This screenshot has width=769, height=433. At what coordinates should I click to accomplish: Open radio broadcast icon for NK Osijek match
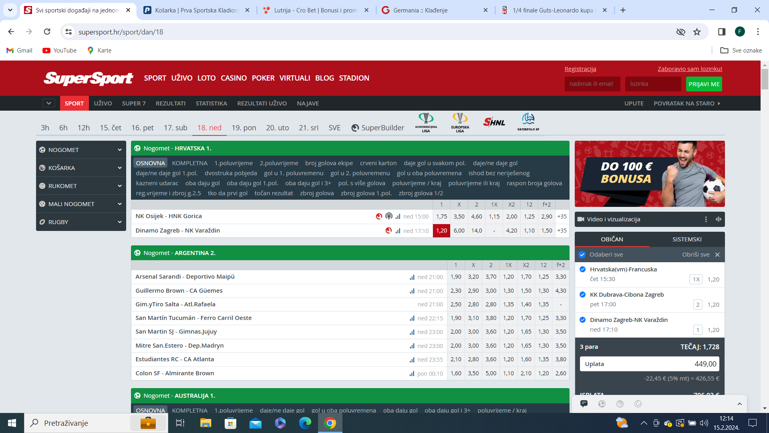[389, 216]
